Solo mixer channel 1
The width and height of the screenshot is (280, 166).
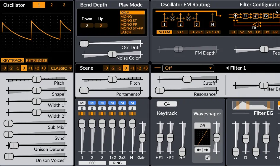(x=82, y=109)
